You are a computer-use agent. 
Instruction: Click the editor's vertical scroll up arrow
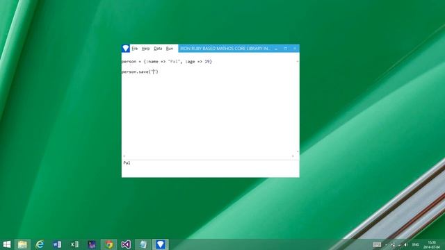(x=298, y=61)
